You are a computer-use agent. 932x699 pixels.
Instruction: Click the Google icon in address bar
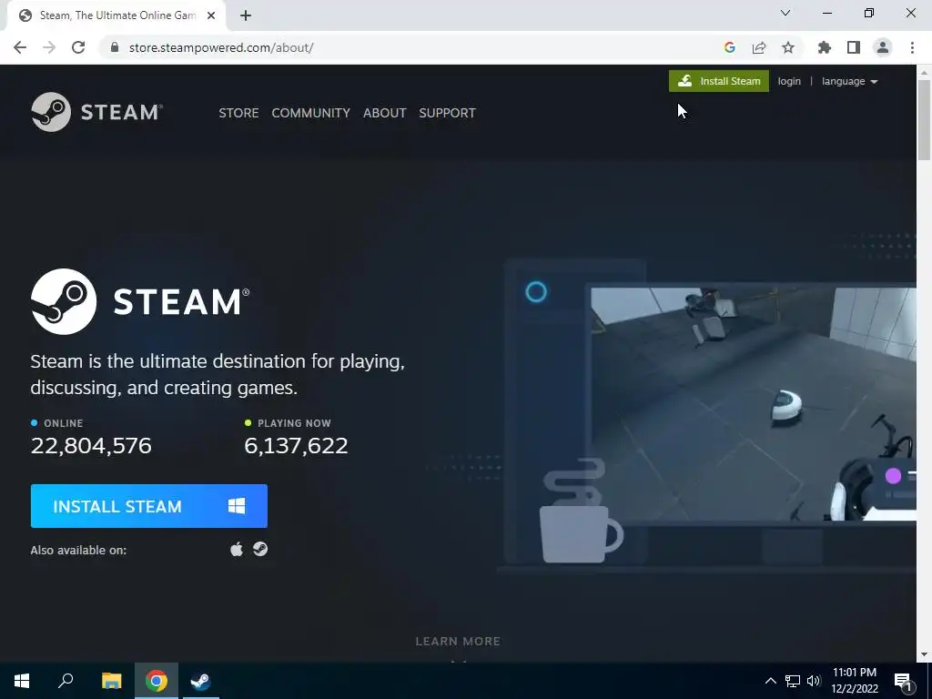[730, 47]
